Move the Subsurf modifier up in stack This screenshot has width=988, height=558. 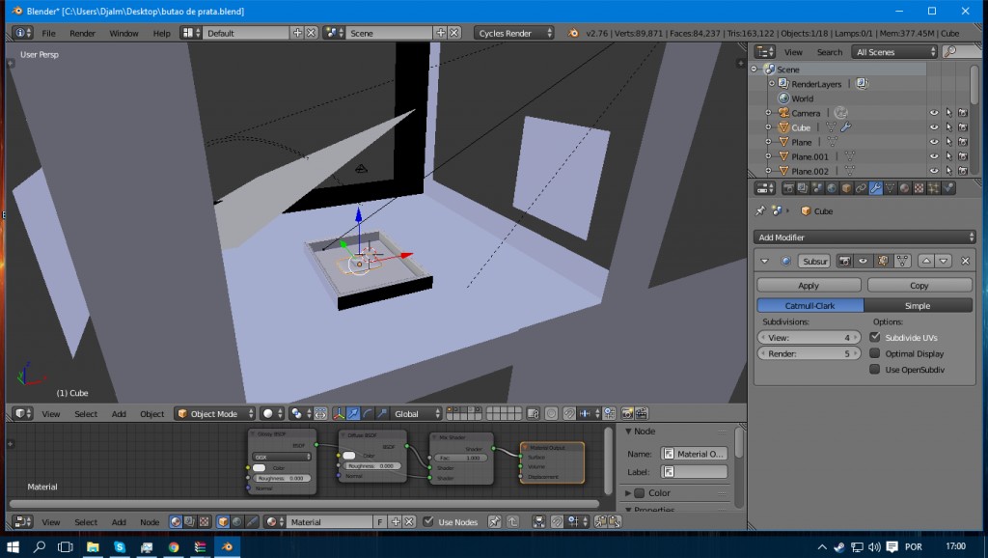pos(925,261)
